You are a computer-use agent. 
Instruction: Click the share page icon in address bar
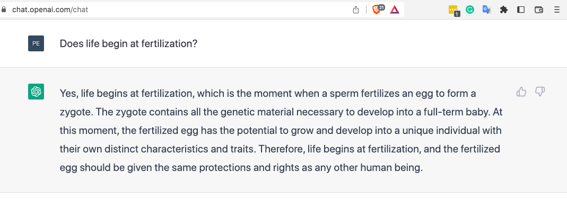(356, 10)
